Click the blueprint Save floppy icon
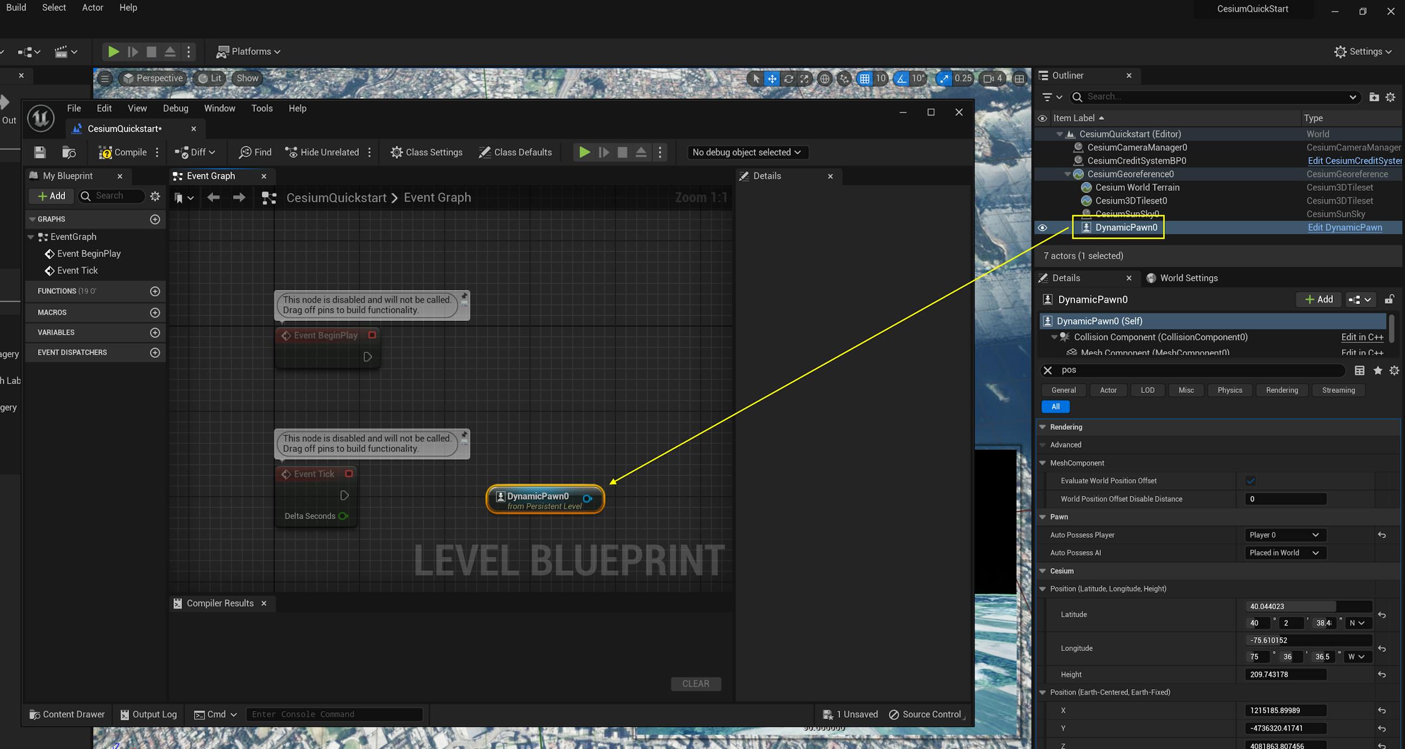The image size is (1405, 749). pyautogui.click(x=40, y=152)
